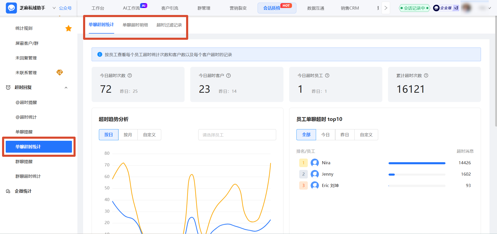Select 按月 trend range
The image size is (497, 234).
(128, 135)
